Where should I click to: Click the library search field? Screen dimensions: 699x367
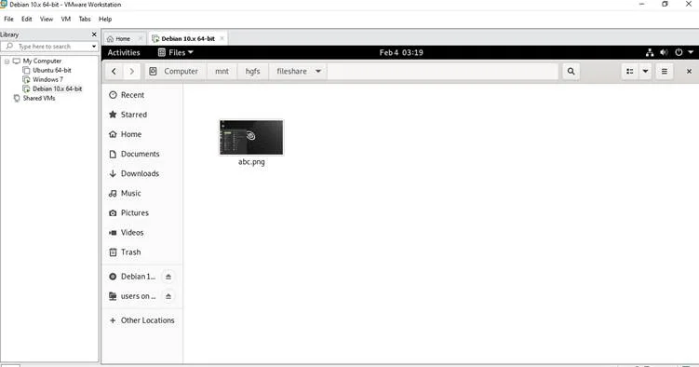[x=49, y=47]
